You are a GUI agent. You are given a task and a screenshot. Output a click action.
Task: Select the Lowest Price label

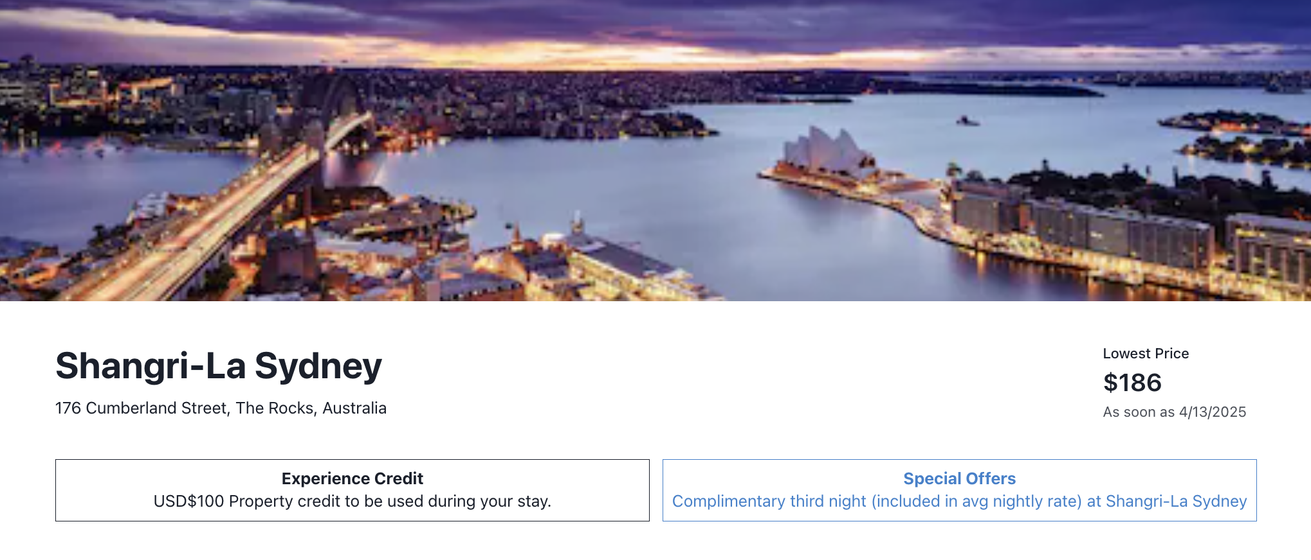1145,353
